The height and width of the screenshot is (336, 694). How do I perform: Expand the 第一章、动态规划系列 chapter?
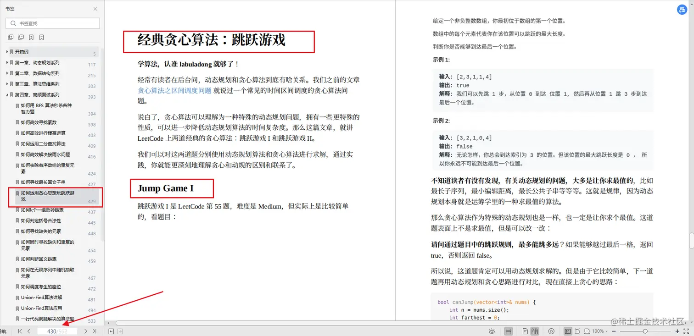(7, 62)
